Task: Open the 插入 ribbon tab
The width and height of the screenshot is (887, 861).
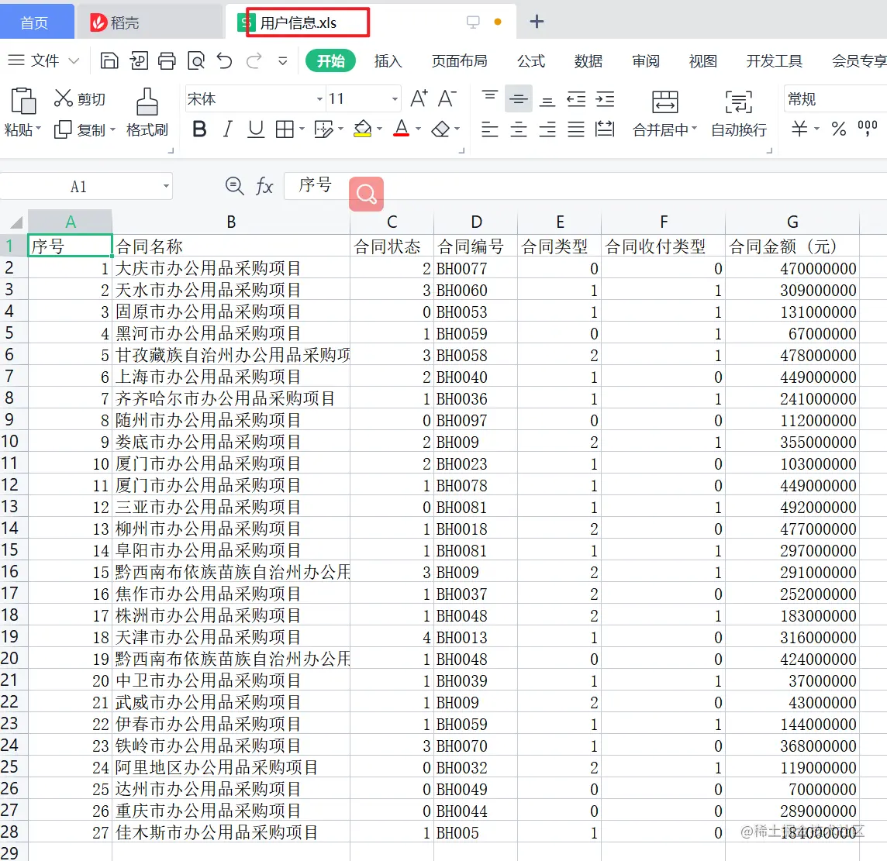Action: [x=388, y=60]
